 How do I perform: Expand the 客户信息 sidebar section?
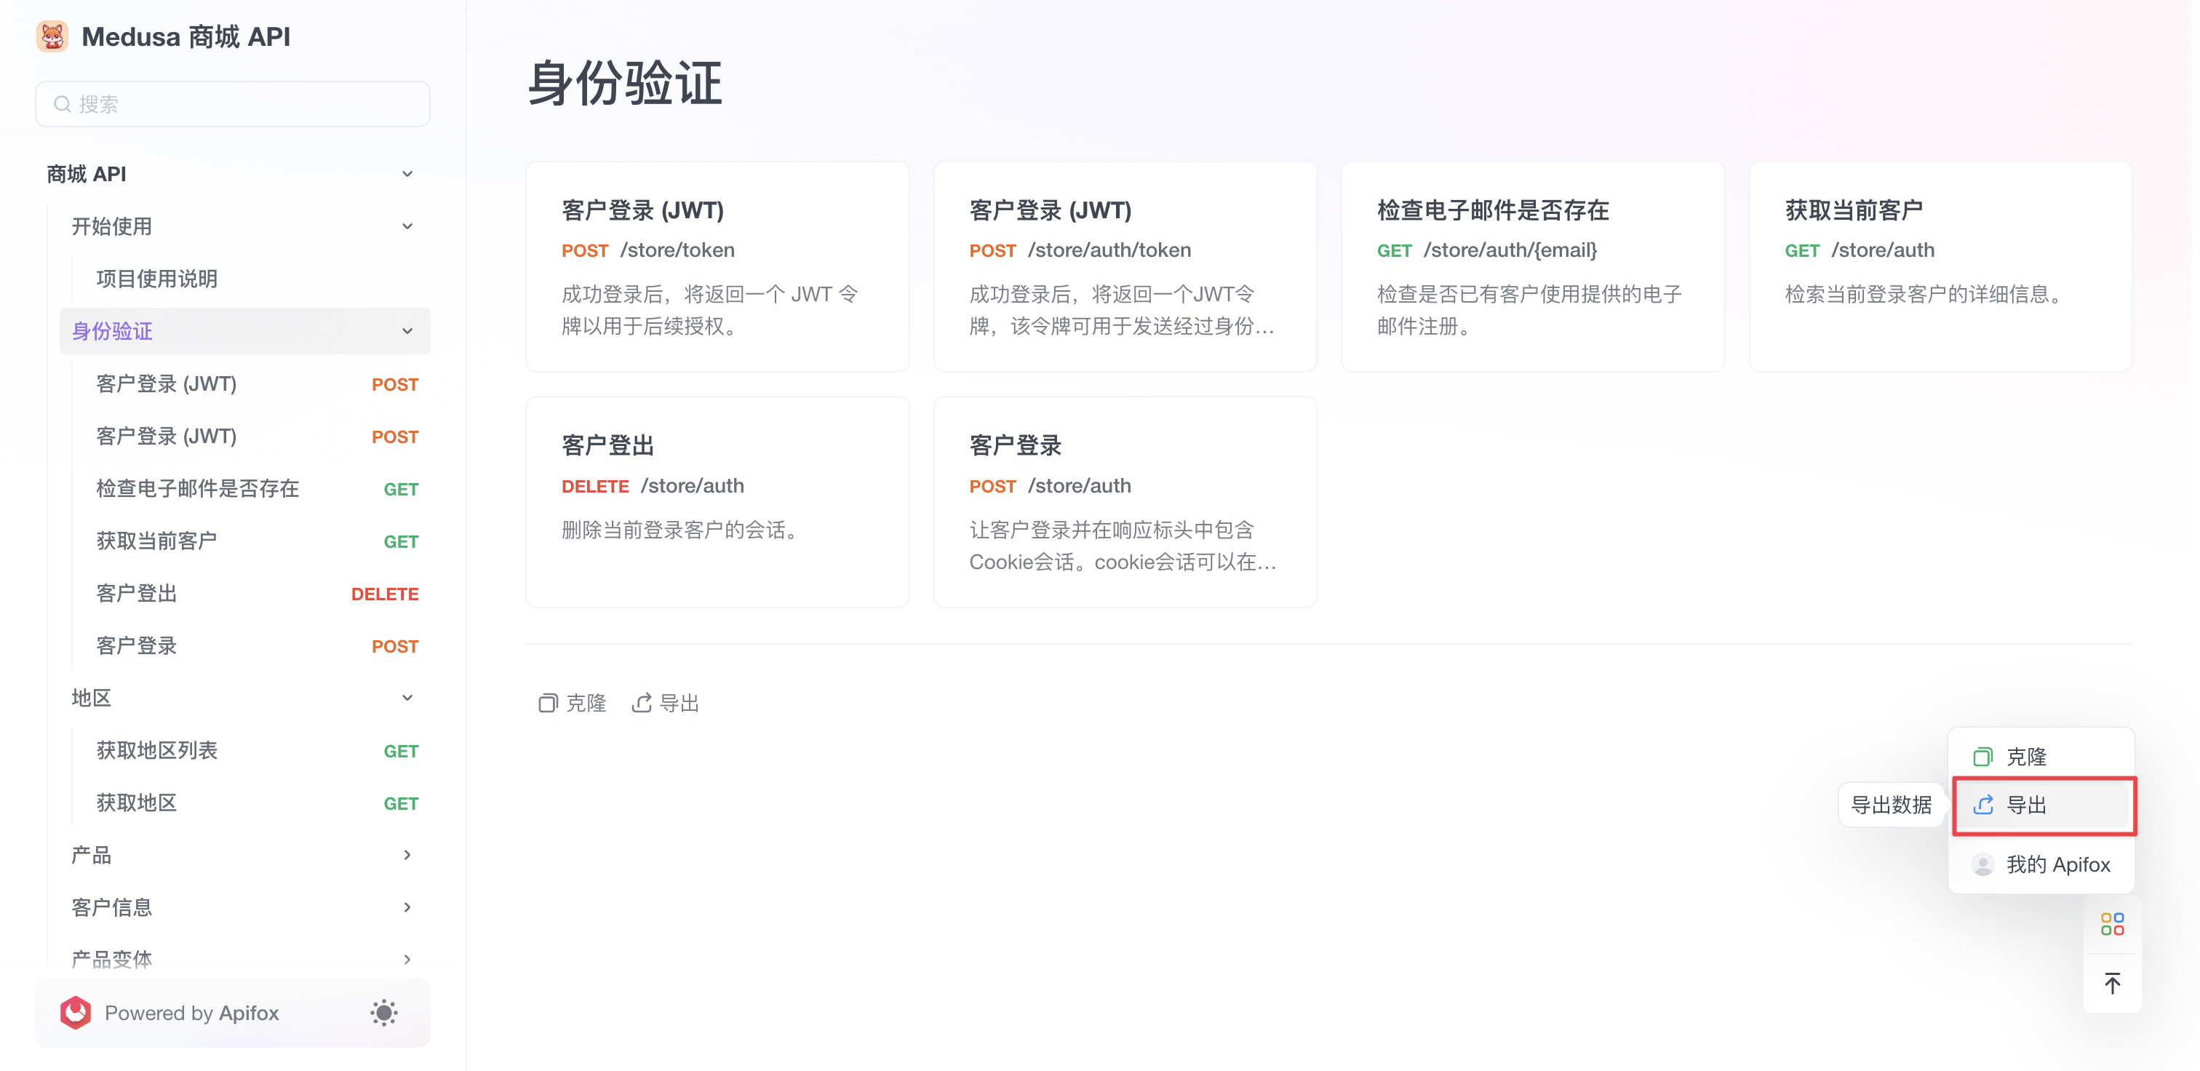coord(407,906)
